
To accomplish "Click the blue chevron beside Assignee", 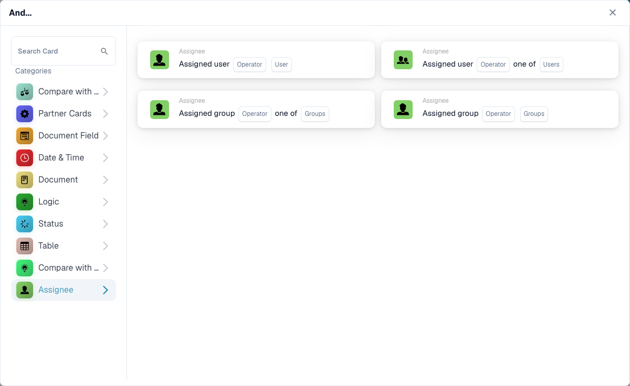I will (x=106, y=290).
